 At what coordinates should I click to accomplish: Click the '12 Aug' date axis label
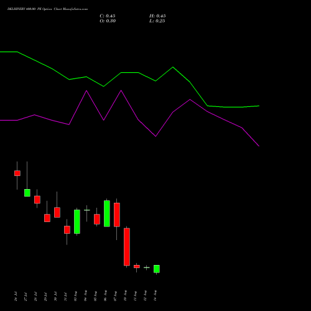coord(146,296)
